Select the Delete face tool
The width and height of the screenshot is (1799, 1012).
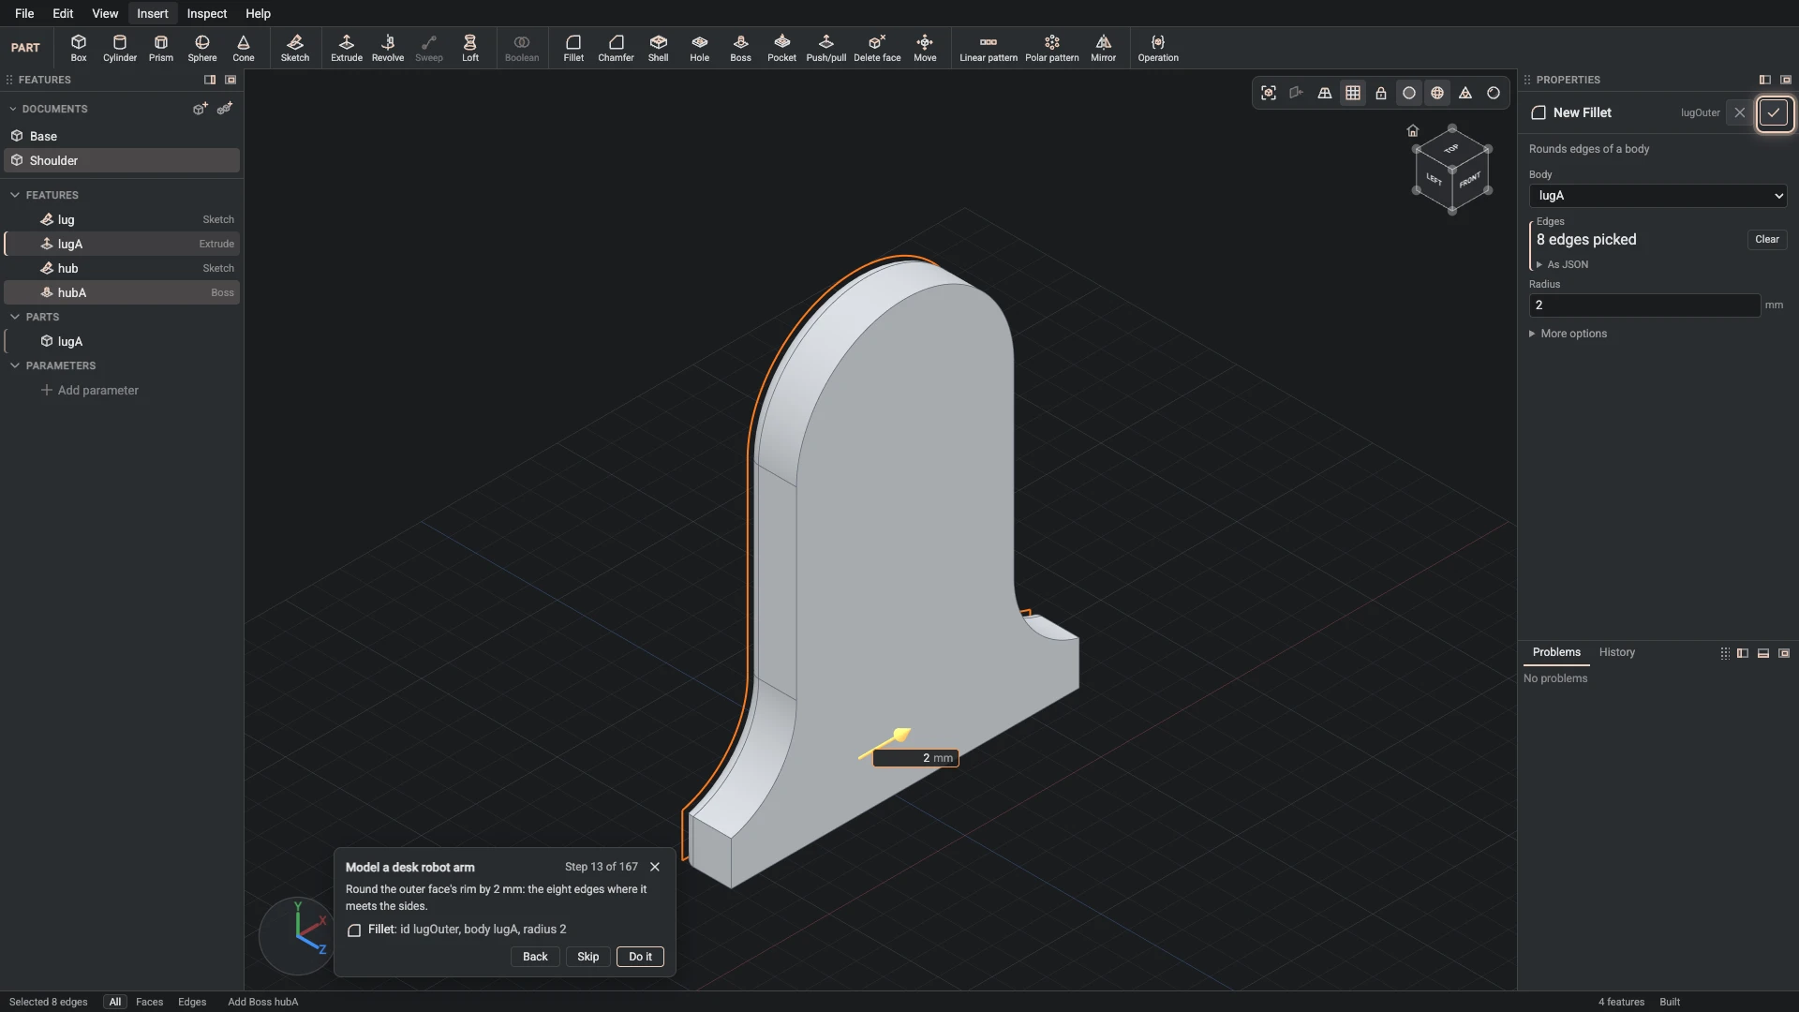click(877, 48)
